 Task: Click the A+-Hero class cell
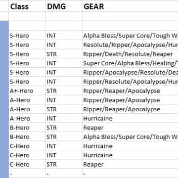[x=27, y=91]
